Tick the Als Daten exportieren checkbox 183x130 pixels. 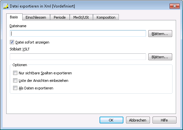15,88
